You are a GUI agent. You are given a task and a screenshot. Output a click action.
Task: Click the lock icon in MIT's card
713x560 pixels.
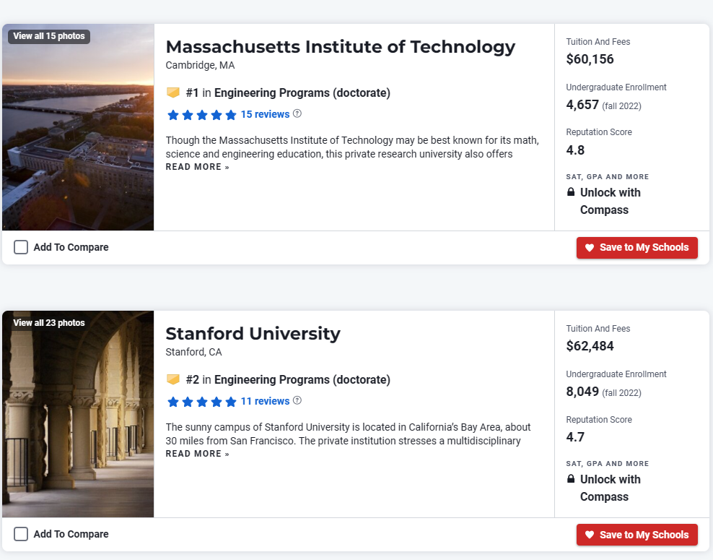click(571, 193)
